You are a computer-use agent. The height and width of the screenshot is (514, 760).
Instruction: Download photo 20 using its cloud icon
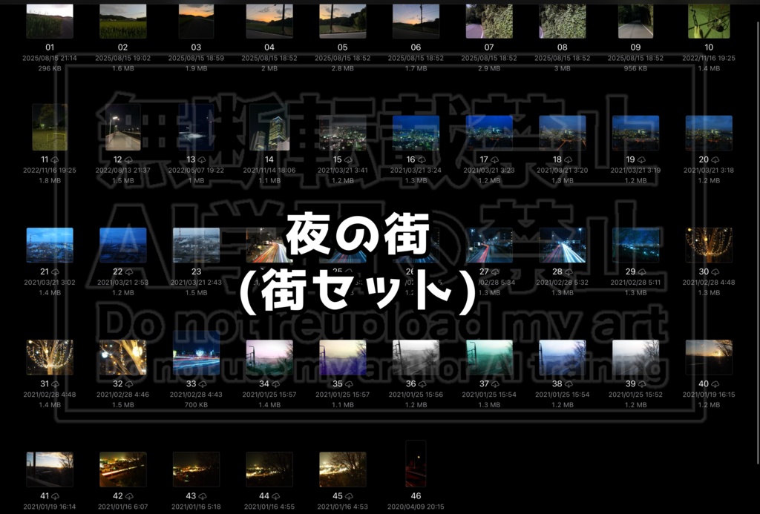coord(715,159)
